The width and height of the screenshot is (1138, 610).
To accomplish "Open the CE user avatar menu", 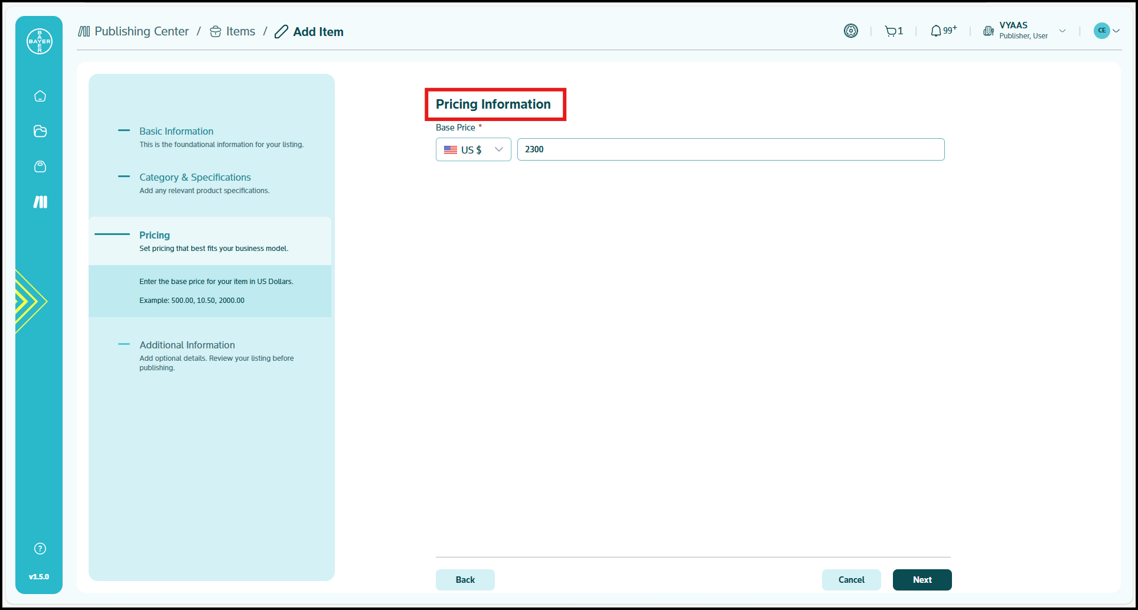I will click(x=1106, y=31).
